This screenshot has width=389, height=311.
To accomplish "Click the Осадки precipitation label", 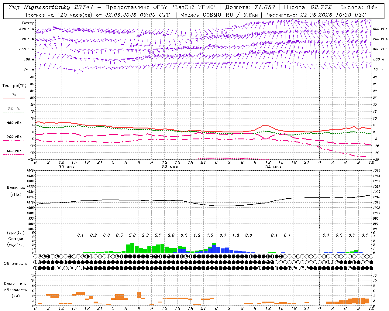I will [x=15, y=239].
